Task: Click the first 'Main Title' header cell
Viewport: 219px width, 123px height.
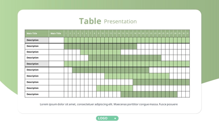Action: coord(37,34)
